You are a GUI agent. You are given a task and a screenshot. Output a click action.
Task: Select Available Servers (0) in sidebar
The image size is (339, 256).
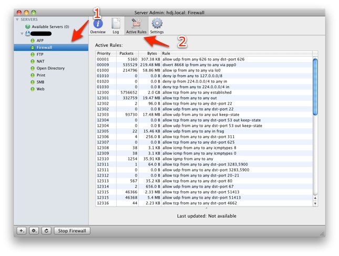50,27
